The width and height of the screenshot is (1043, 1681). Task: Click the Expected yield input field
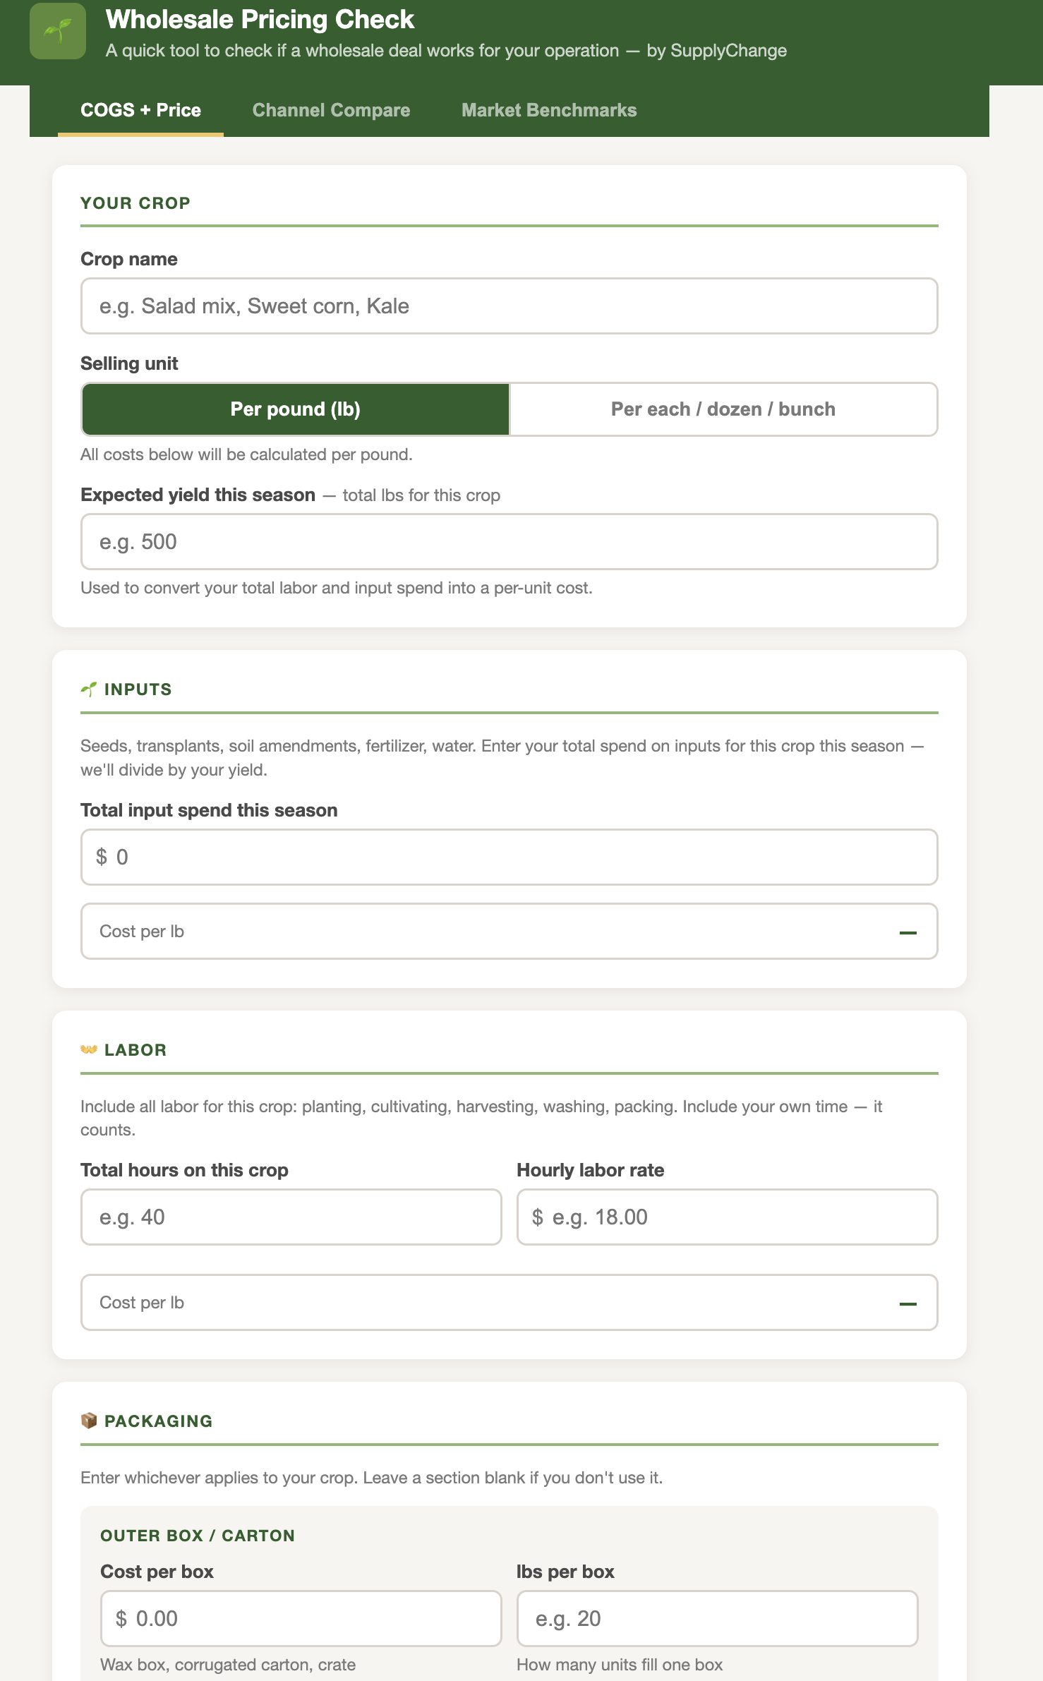pos(509,541)
